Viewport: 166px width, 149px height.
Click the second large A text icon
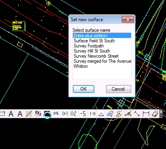(20, 114)
